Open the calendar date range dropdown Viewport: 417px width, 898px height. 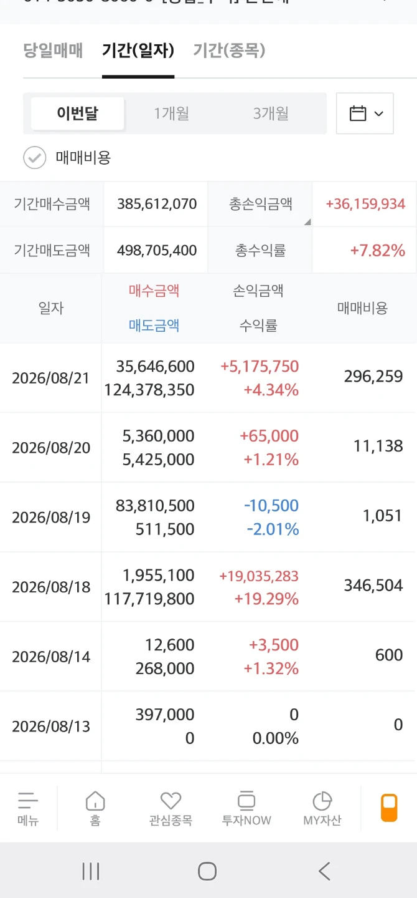[x=365, y=113]
